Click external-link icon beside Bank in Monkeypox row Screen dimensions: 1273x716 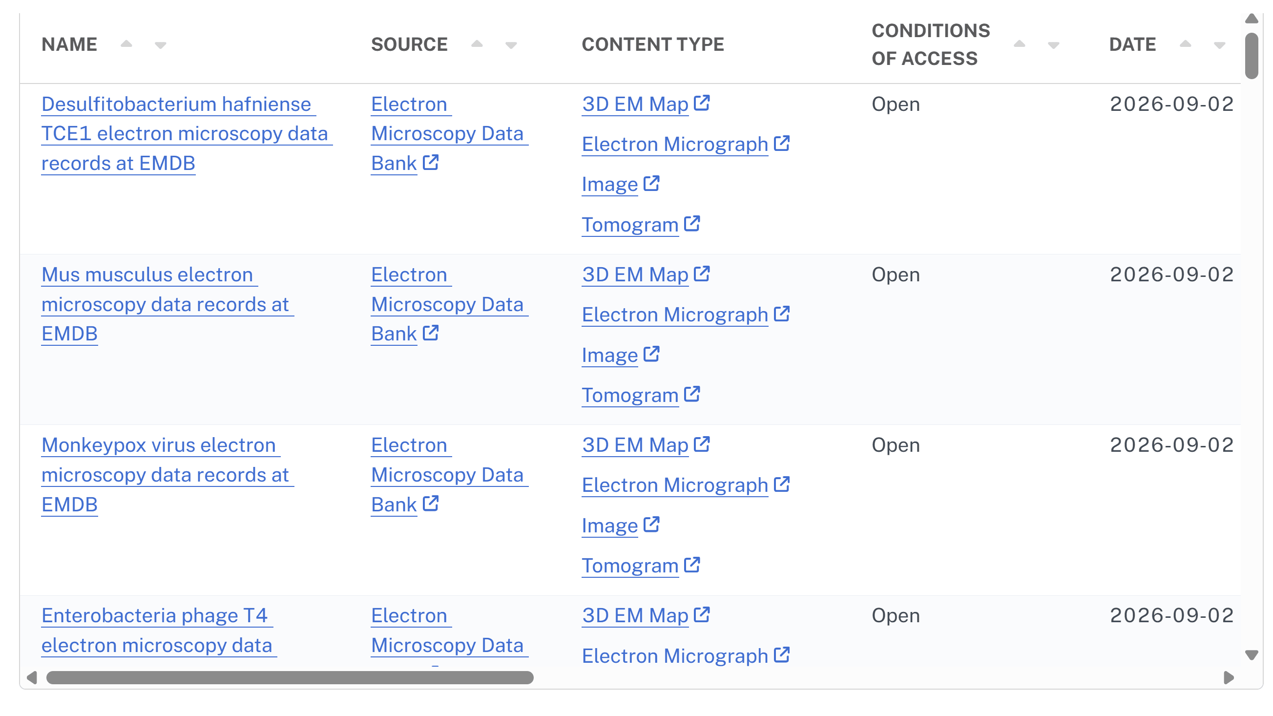click(430, 504)
